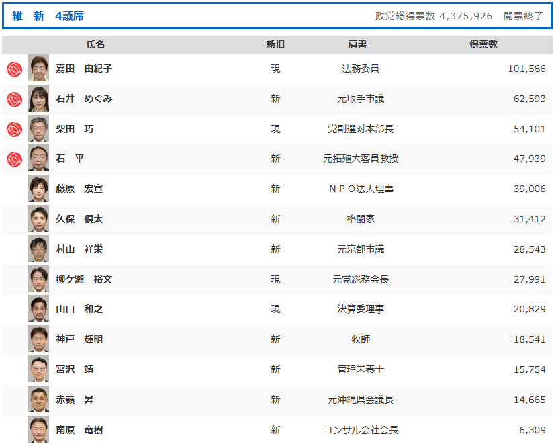The width and height of the screenshot is (554, 446).
Task: Click the title 元取手市議
Action: [361, 99]
